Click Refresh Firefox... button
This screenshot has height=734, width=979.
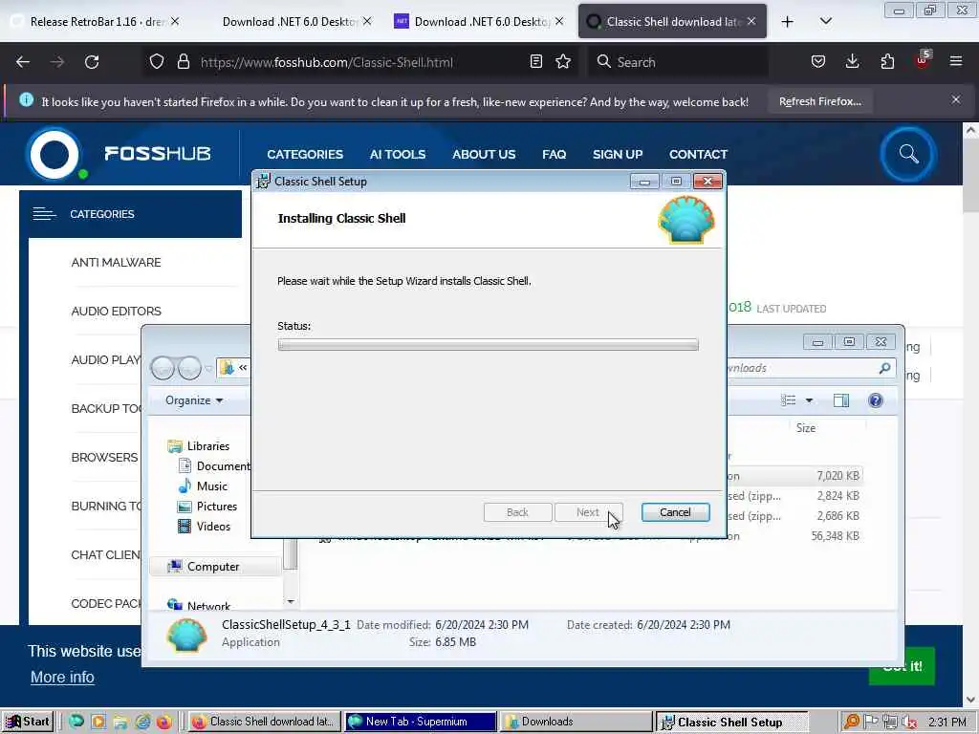819,101
